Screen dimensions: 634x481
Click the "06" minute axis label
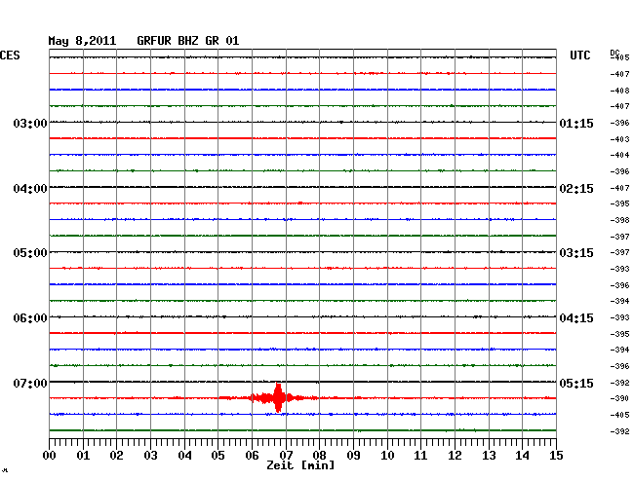point(252,455)
